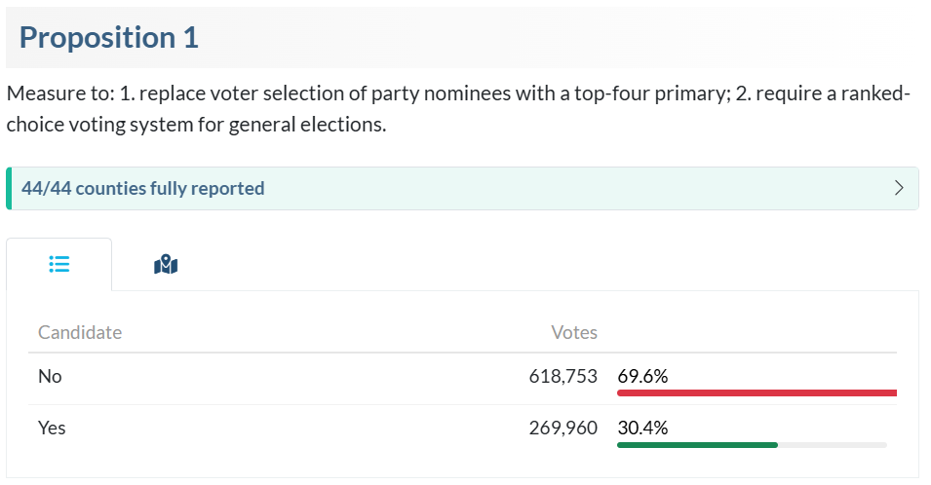Click the 30.4% percentage label
Screen dimensions: 931x485
pos(643,428)
